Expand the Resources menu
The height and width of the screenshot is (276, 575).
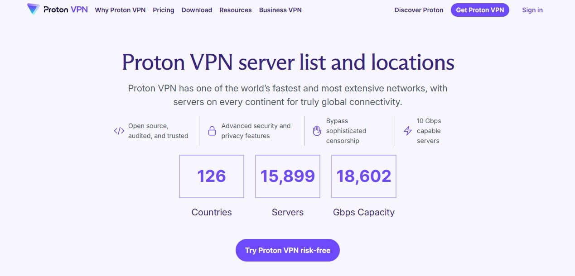point(235,10)
